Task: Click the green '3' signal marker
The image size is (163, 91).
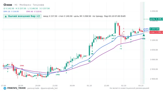Action: [x=72, y=68]
